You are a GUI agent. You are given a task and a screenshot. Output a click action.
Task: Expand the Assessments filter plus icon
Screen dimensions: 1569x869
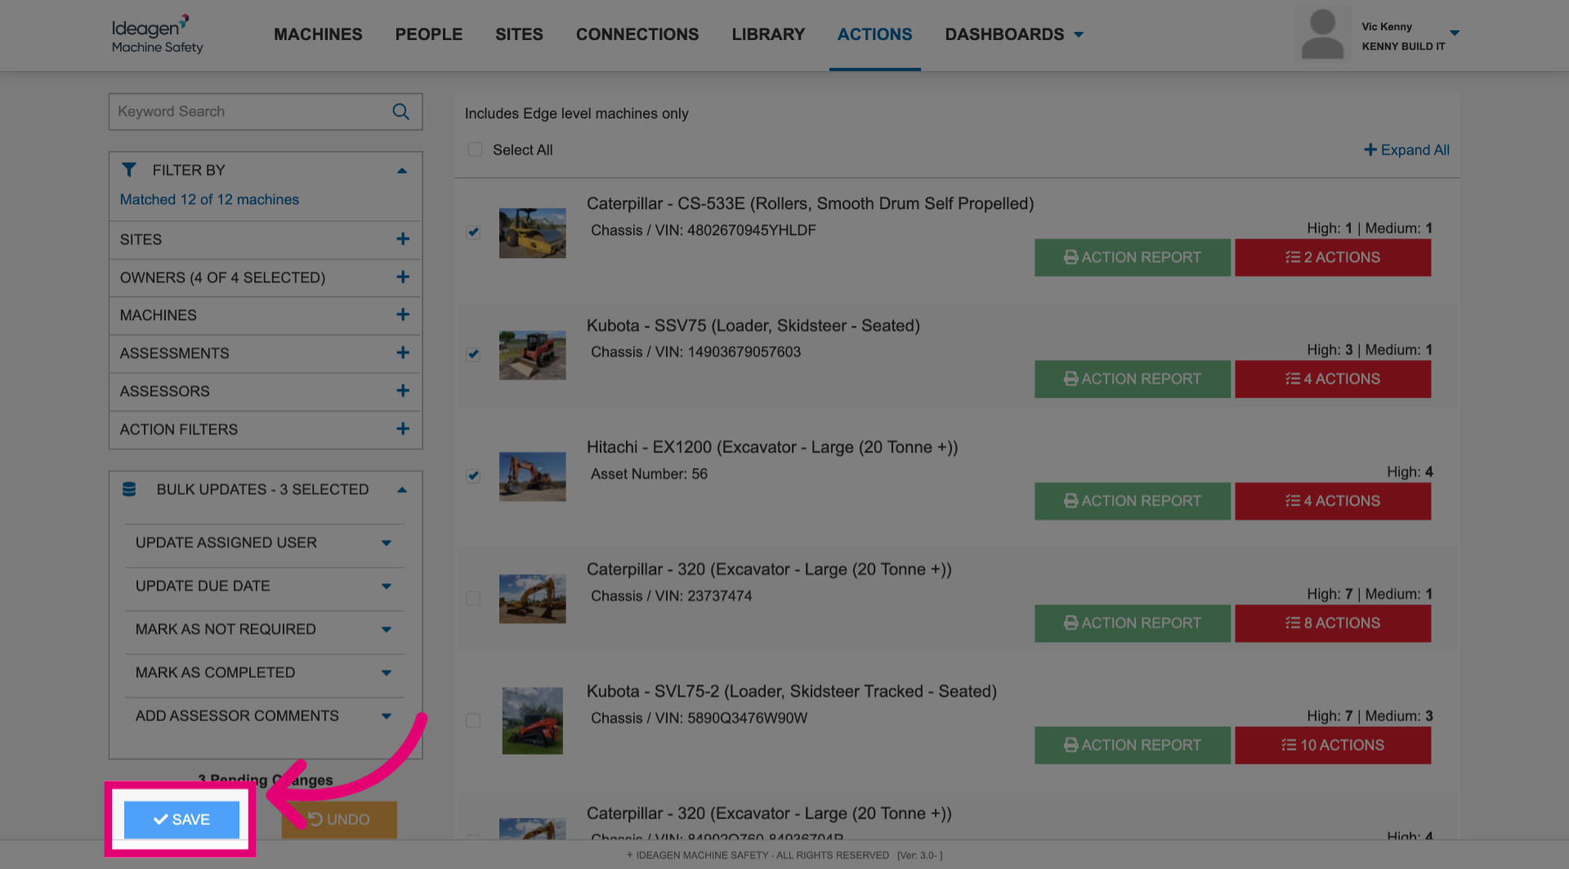coord(403,353)
